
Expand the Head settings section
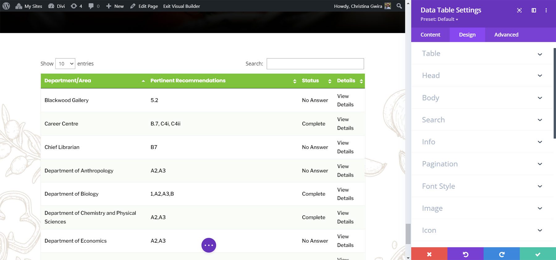(x=482, y=75)
